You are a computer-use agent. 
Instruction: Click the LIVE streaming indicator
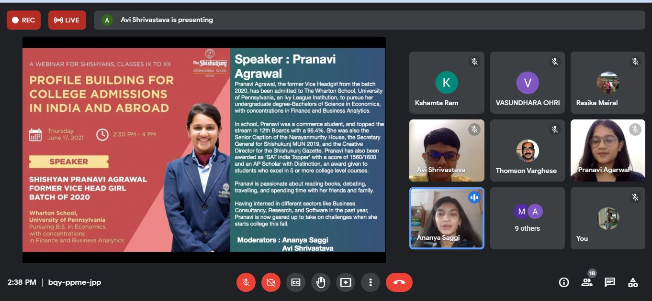tap(67, 20)
